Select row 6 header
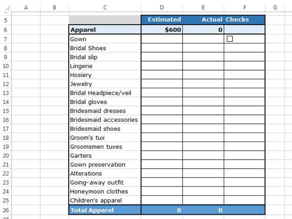Image resolution: width=292 pixels, height=219 pixels. coord(6,29)
